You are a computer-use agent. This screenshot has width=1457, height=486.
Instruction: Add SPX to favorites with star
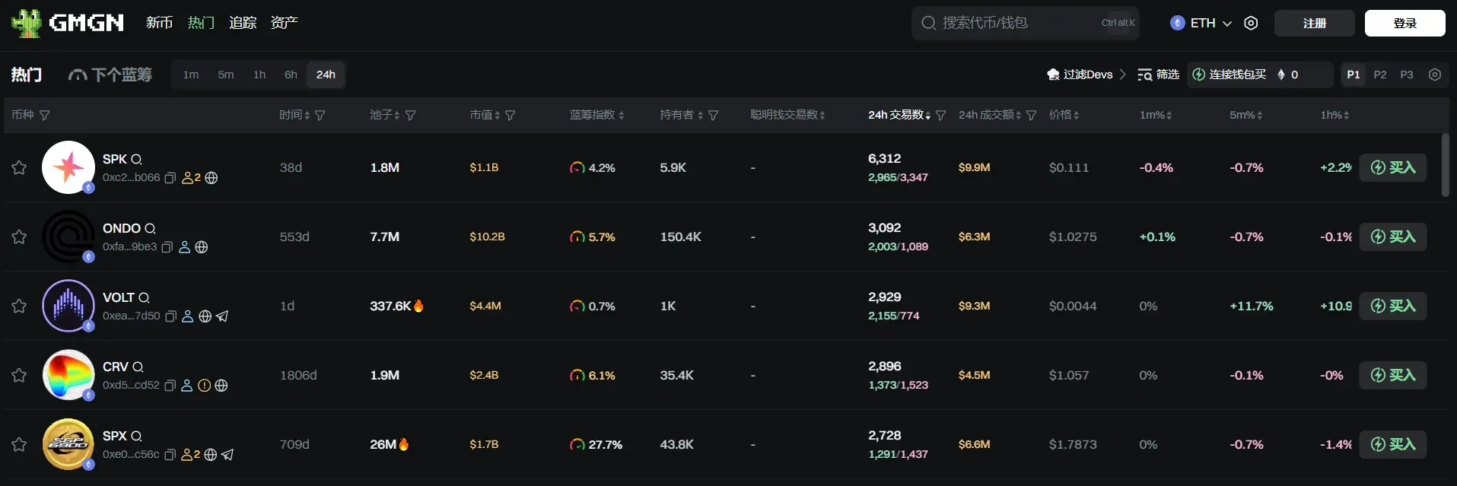click(19, 444)
